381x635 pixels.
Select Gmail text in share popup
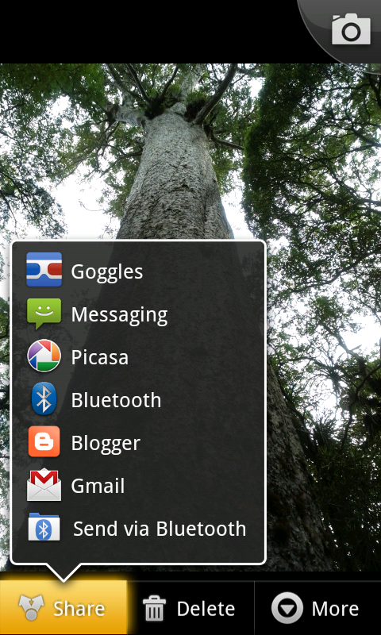point(98,486)
